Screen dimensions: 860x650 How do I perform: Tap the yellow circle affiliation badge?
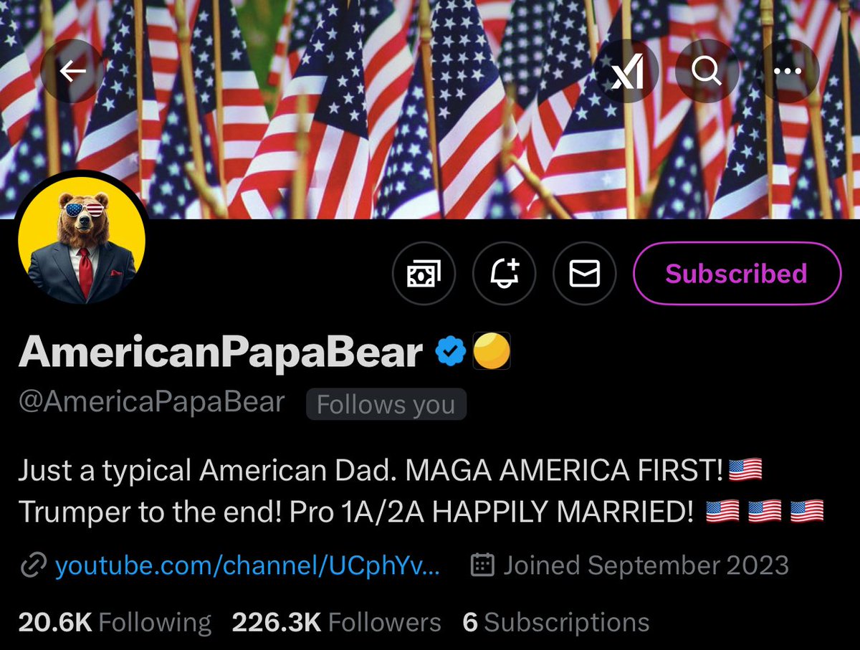(492, 353)
